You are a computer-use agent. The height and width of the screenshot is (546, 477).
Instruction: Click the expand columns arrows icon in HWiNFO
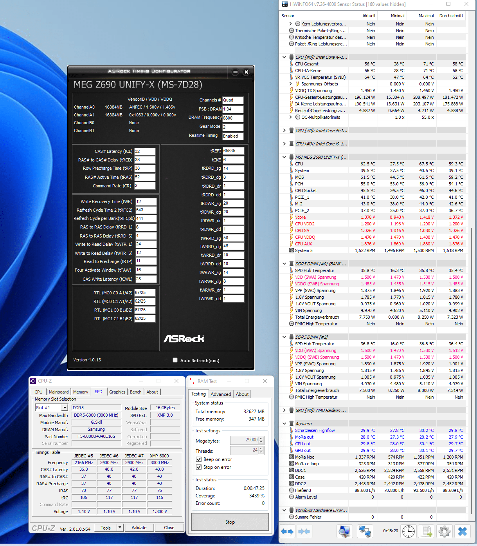click(287, 531)
